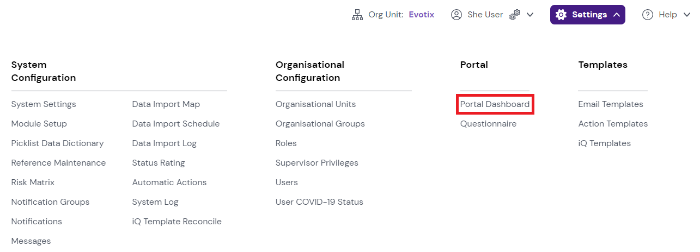Open the Questionnaire portal page
This screenshot has width=700, height=252.
(488, 124)
